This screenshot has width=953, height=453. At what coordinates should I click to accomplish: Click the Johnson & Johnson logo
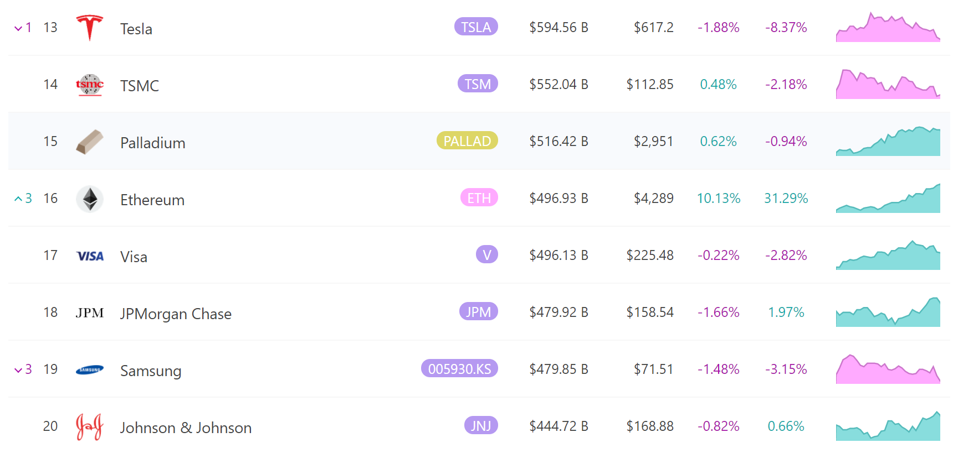(x=89, y=427)
